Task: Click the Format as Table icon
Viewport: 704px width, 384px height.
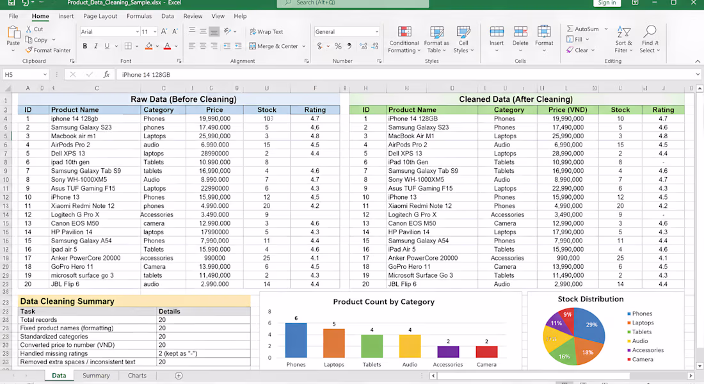Action: (436, 32)
